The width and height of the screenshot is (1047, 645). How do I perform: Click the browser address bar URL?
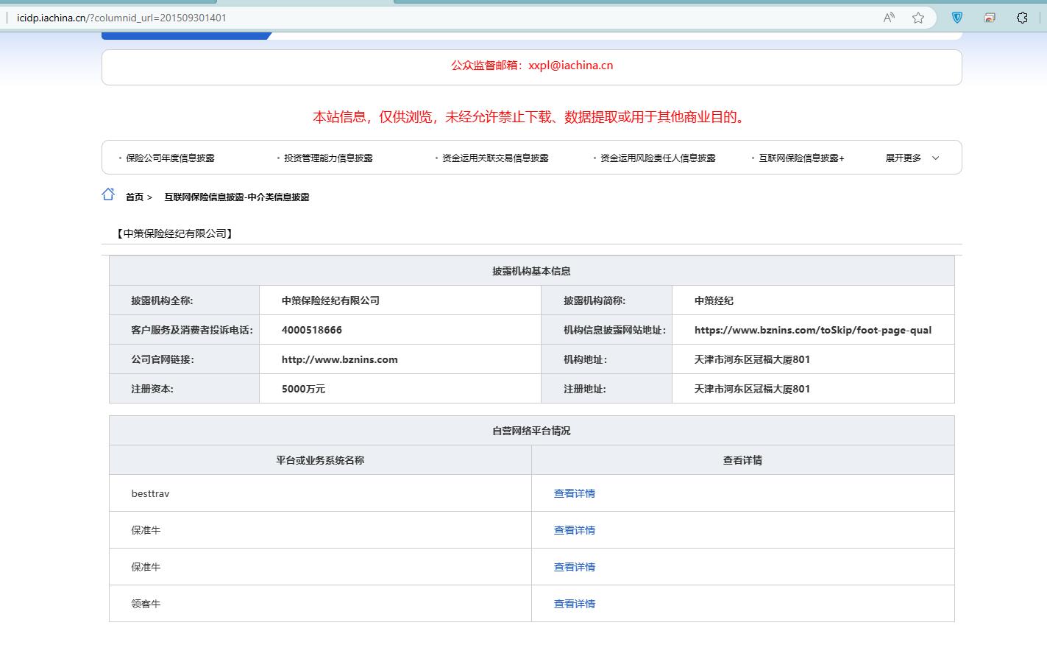pyautogui.click(x=121, y=18)
